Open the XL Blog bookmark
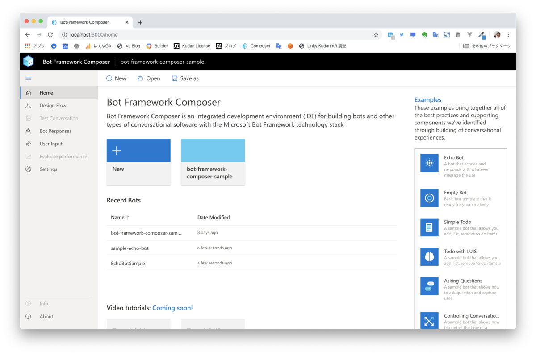The height and width of the screenshot is (355, 536). coord(129,46)
